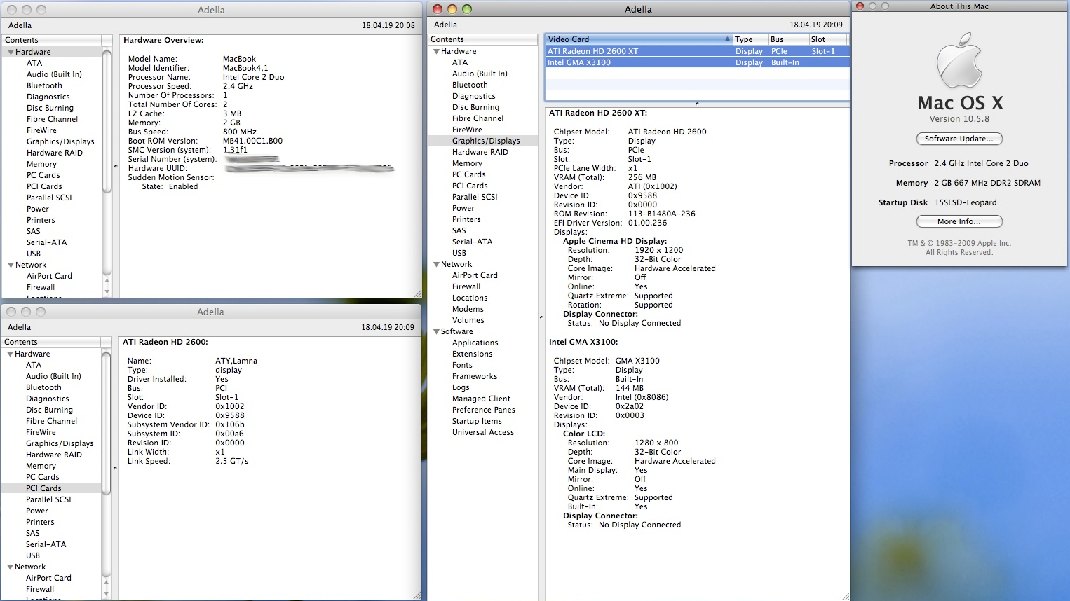Select Hardware RAID in bottom-left window
Viewport: 1070px width, 601px height.
[x=54, y=455]
